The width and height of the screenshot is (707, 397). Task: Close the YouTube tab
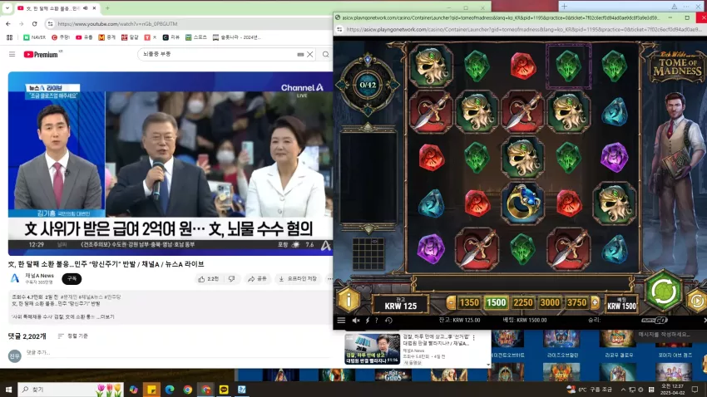94,8
